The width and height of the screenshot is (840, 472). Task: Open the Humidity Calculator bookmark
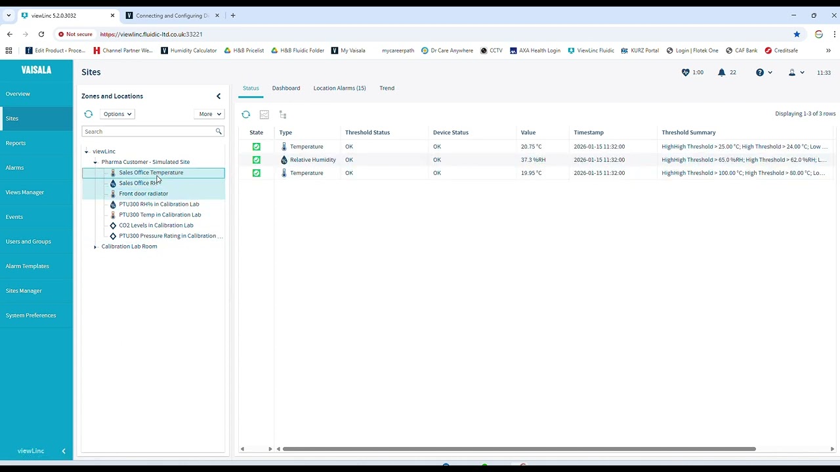coord(189,50)
